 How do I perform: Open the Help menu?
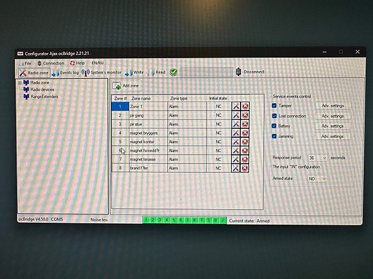coord(77,63)
